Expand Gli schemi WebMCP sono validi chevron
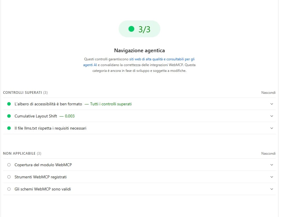Viewport: 281px width, 217px height. [x=272, y=189]
